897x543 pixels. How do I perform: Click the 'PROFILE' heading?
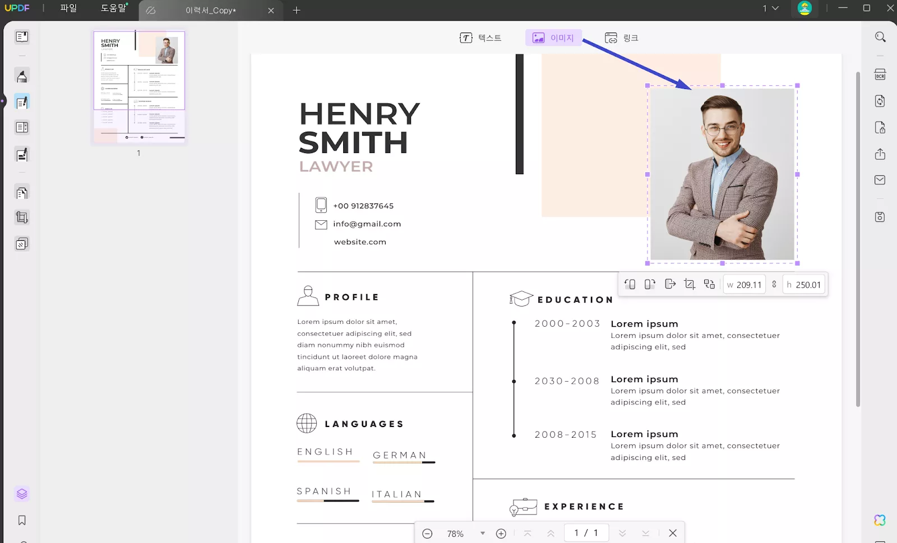coord(352,297)
